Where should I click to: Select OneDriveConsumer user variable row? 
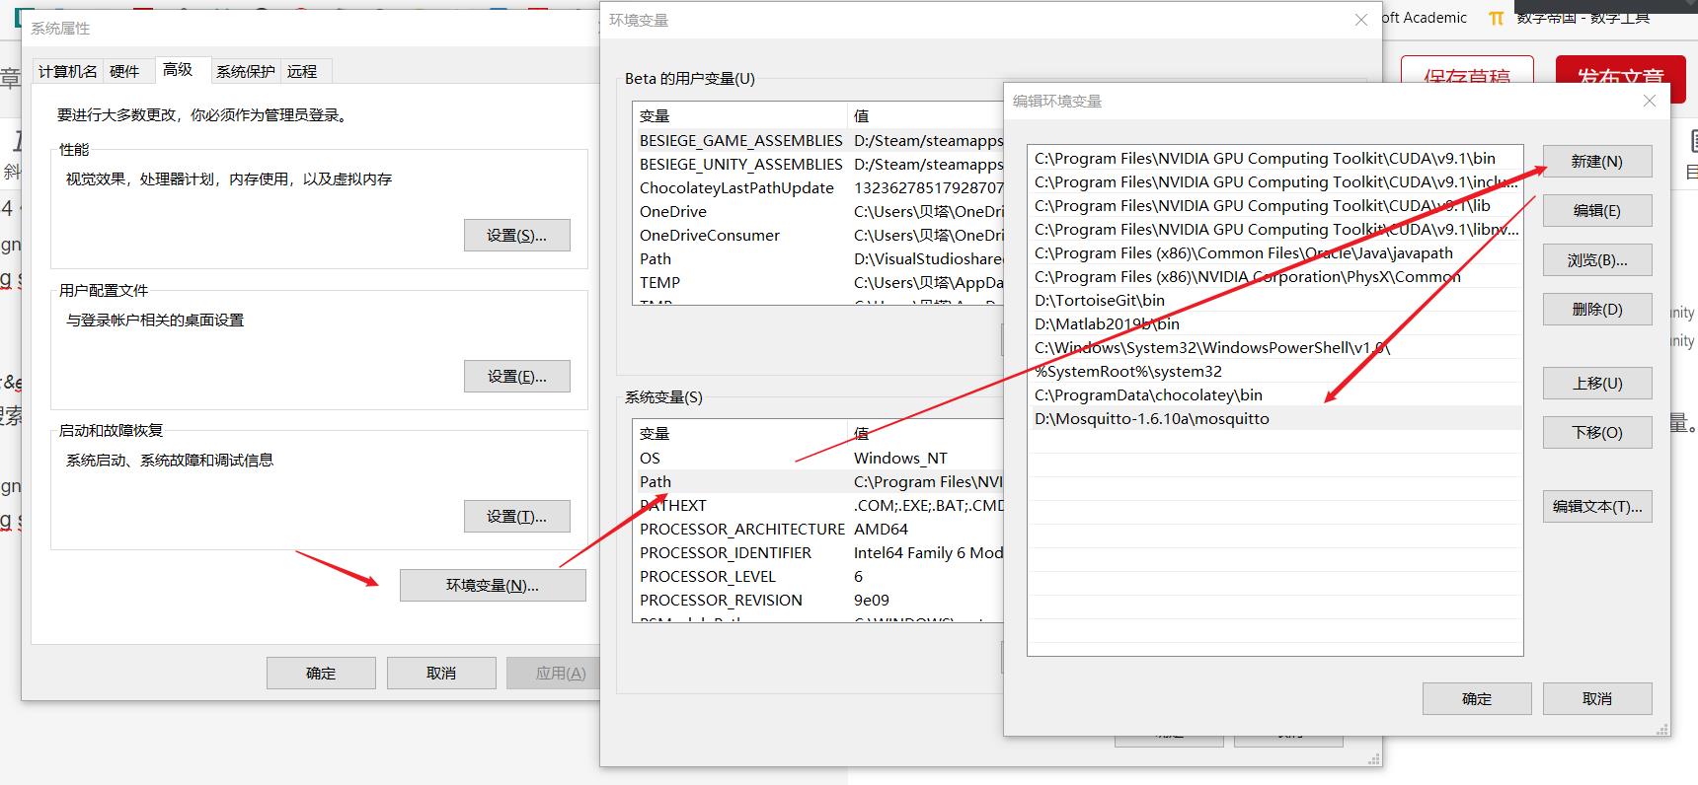click(818, 236)
